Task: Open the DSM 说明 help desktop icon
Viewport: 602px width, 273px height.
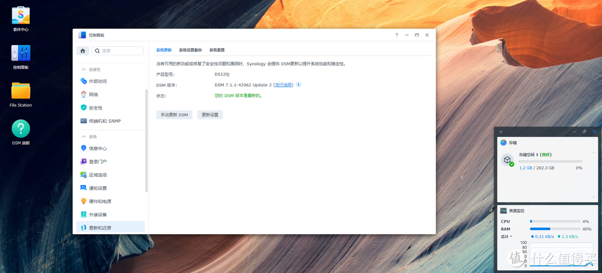Action: pyautogui.click(x=21, y=128)
